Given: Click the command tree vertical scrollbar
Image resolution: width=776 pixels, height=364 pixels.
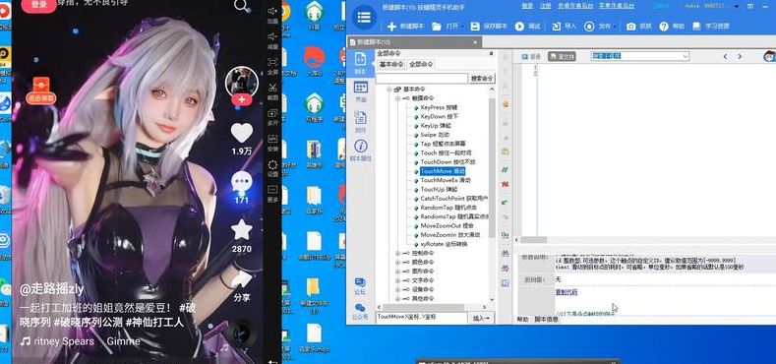Looking at the screenshot, I should coord(492,168).
